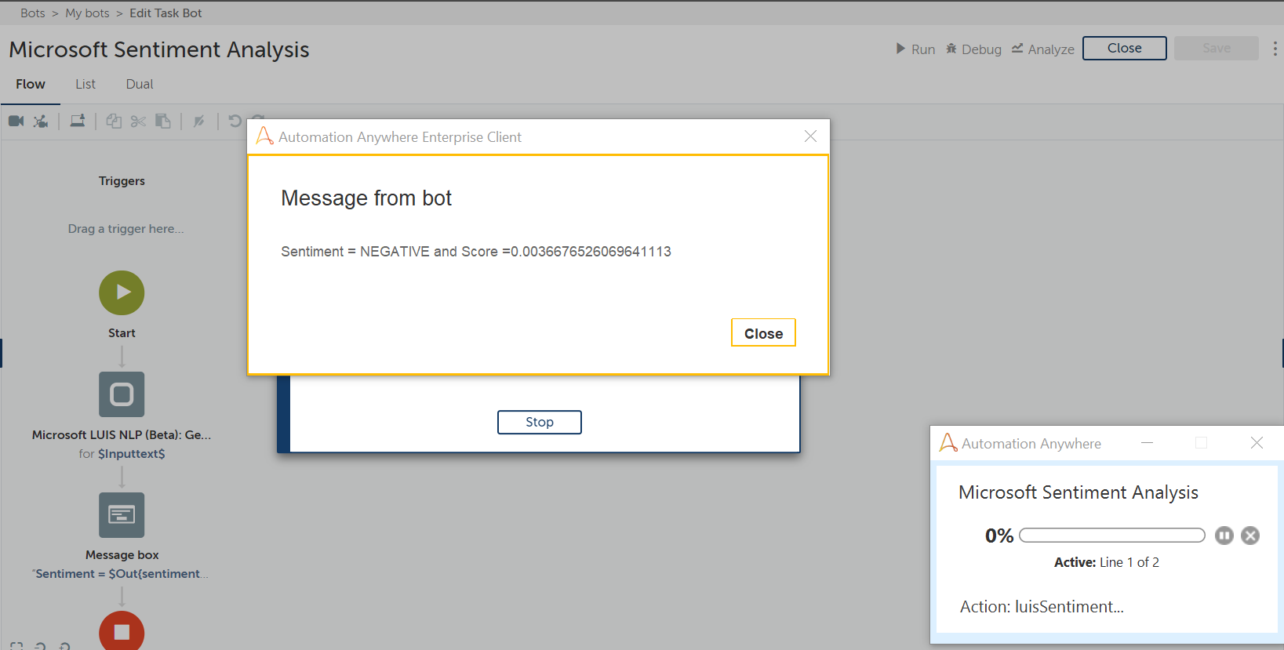This screenshot has height=650, width=1284.
Task: Pause the bot run in the progress window
Action: (1224, 536)
